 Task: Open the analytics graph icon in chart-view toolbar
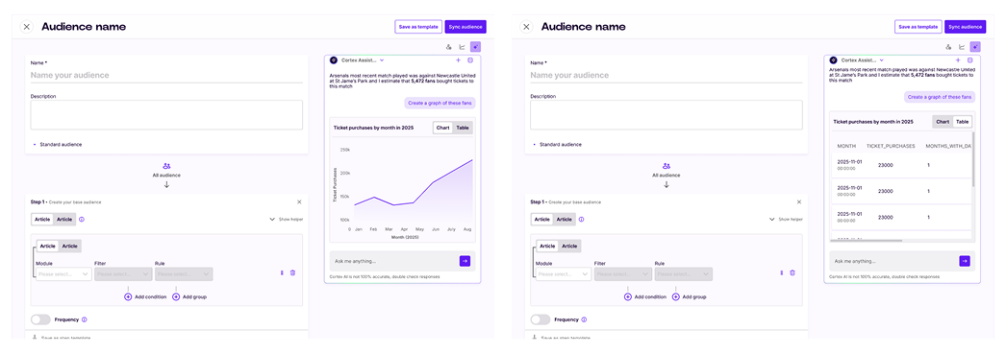pos(462,47)
